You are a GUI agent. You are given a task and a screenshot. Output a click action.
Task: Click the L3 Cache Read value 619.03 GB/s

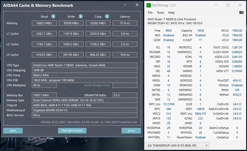(44, 55)
